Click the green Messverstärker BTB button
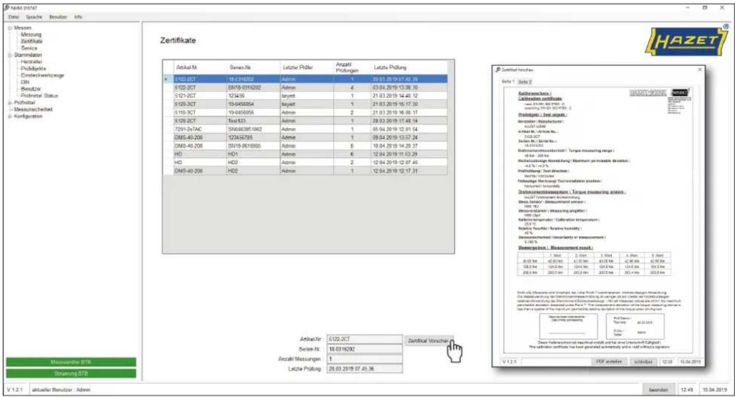735x397 pixels. (71, 362)
